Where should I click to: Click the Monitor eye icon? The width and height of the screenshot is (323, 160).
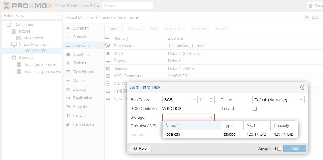(x=68, y=81)
